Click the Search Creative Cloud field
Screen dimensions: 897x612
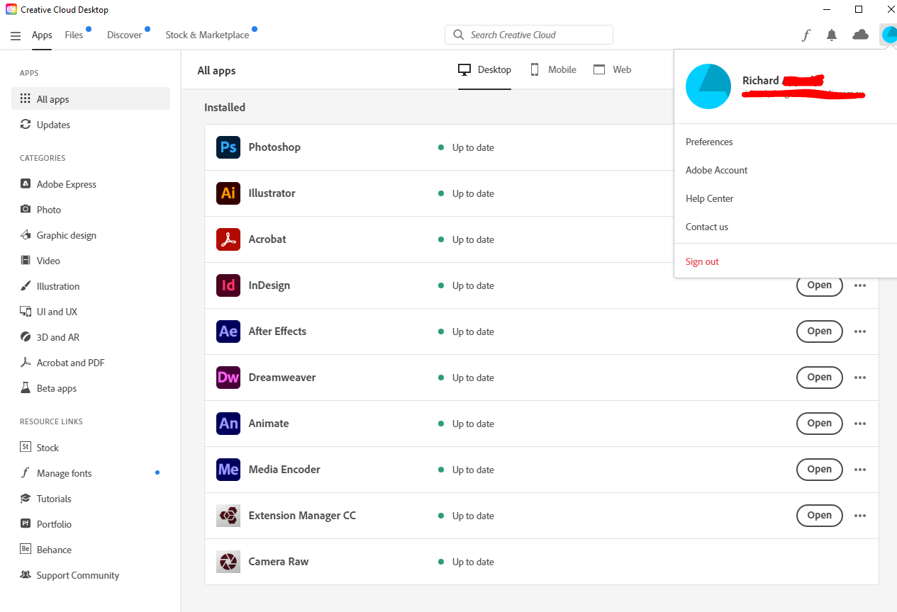tap(529, 35)
